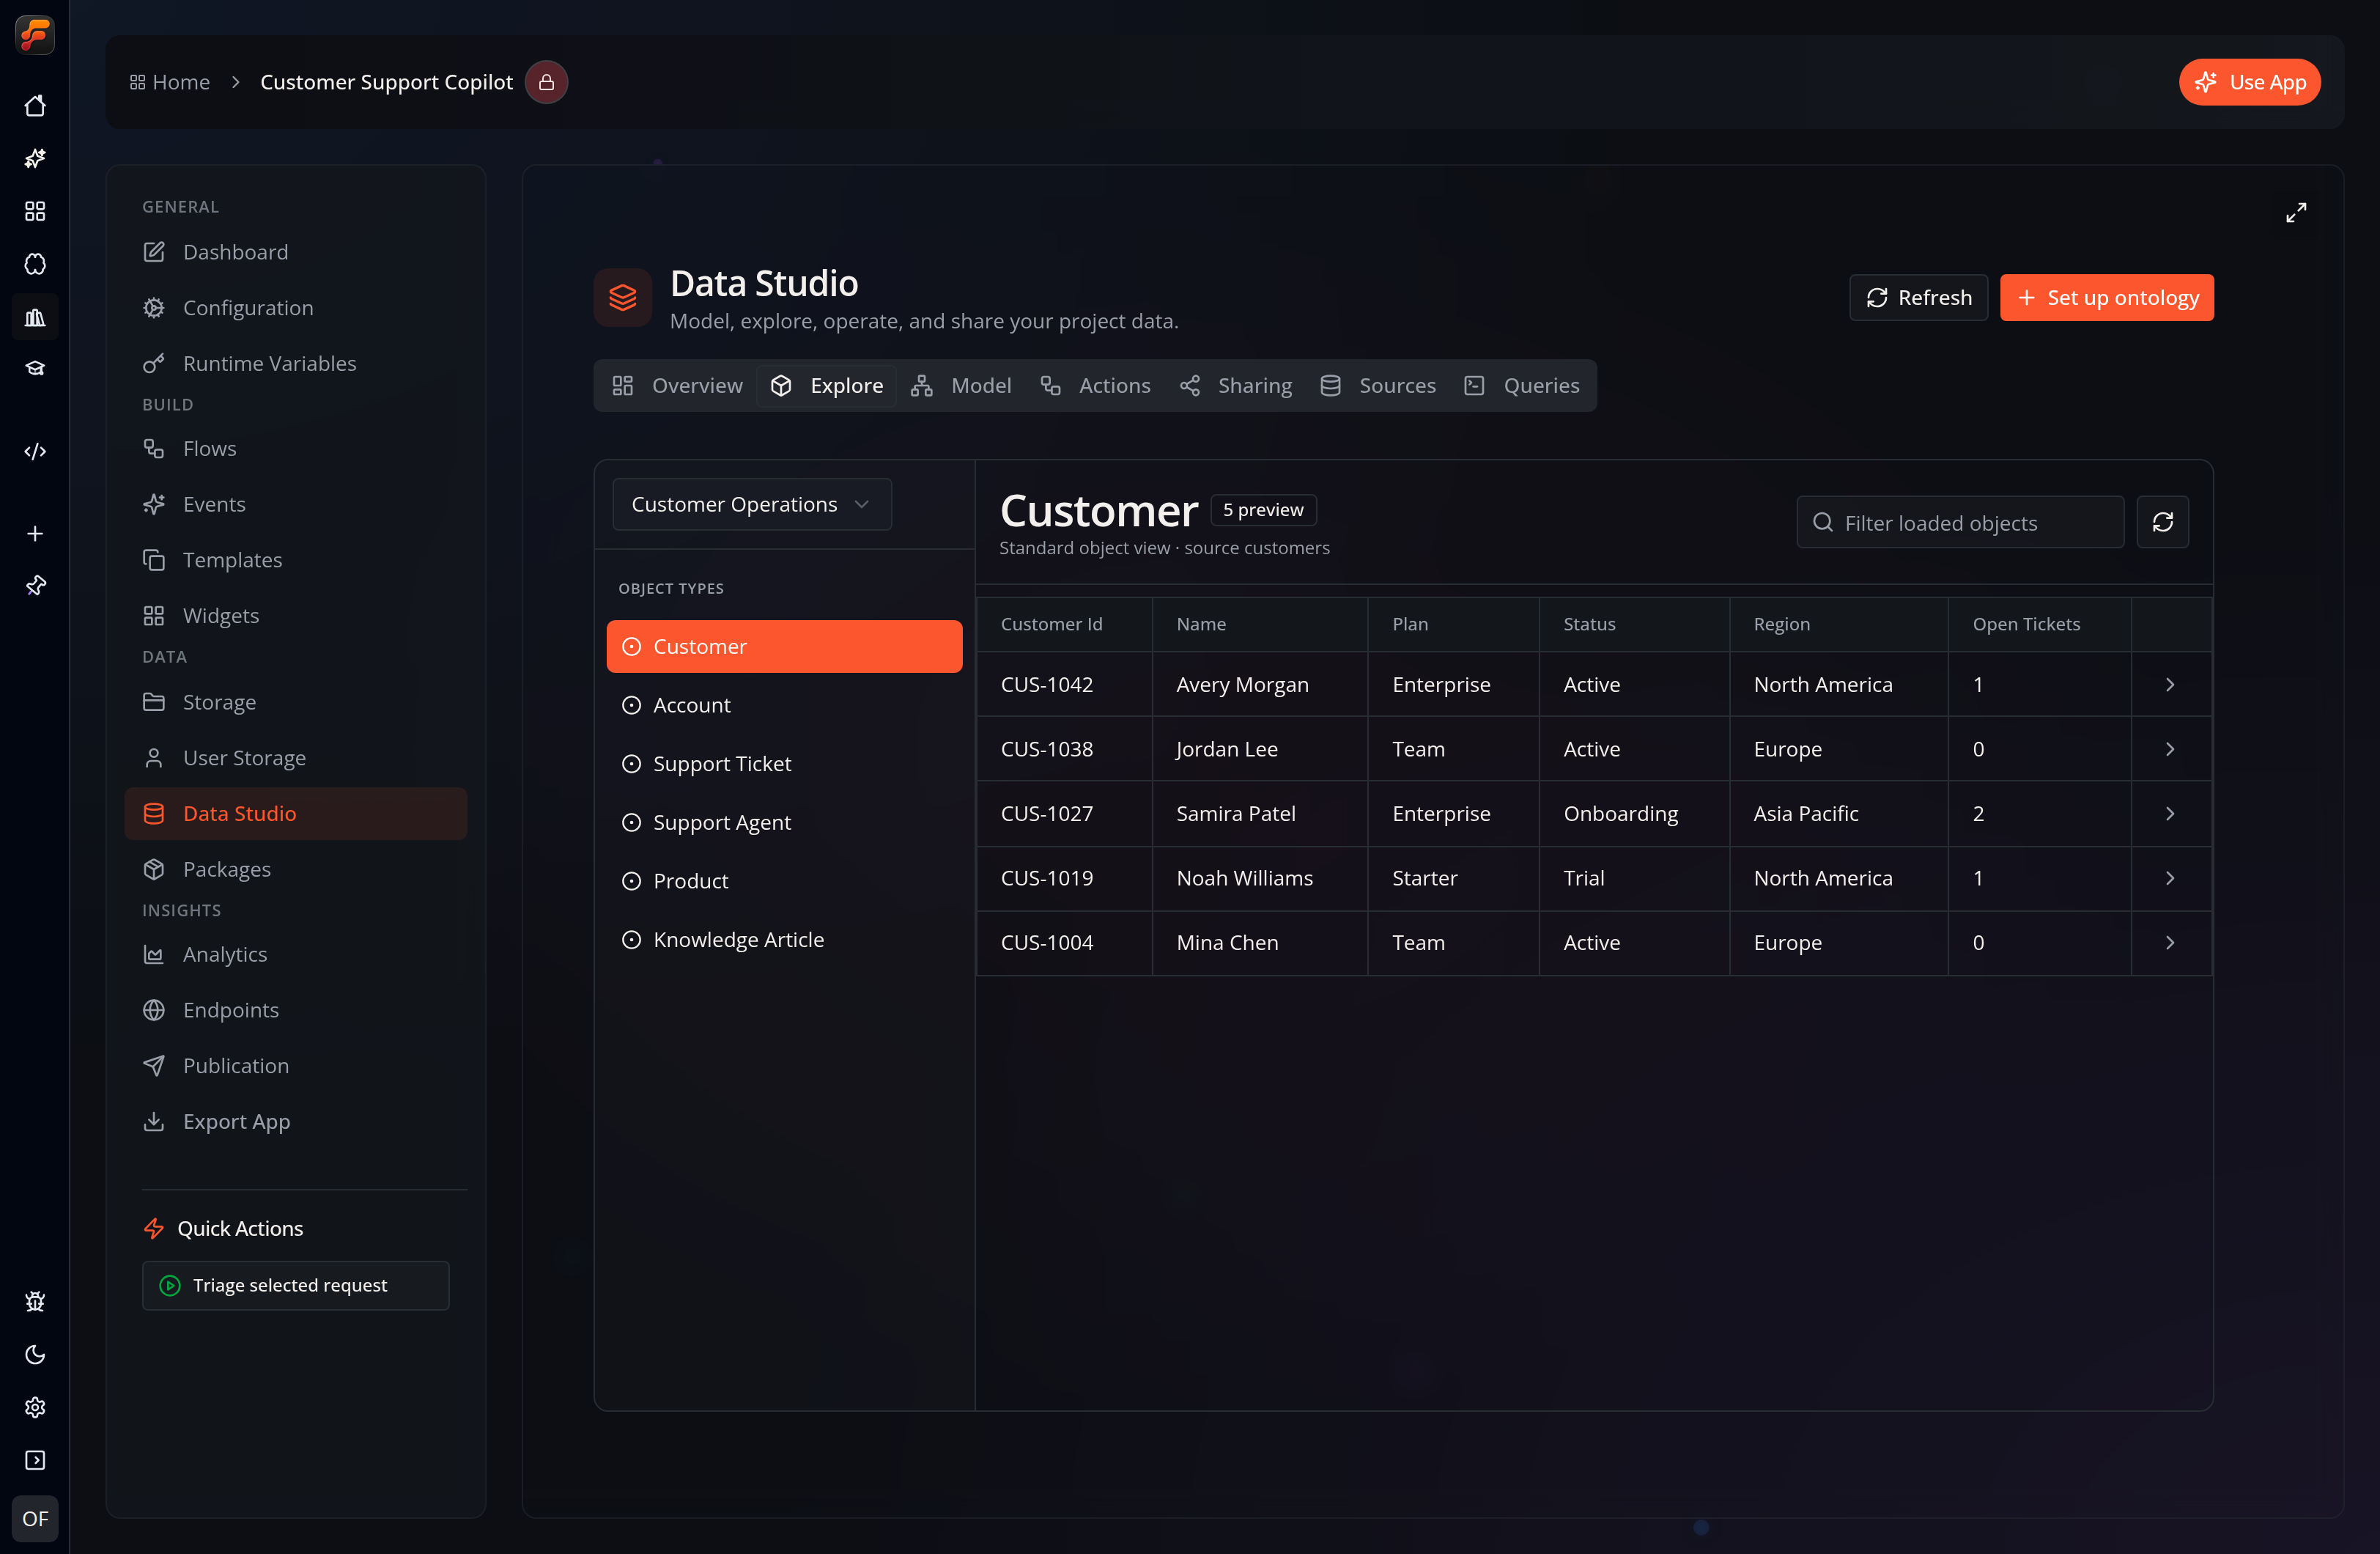The height and width of the screenshot is (1554, 2380).
Task: Click the collapse panel icon in the rail
Action: 35,1461
